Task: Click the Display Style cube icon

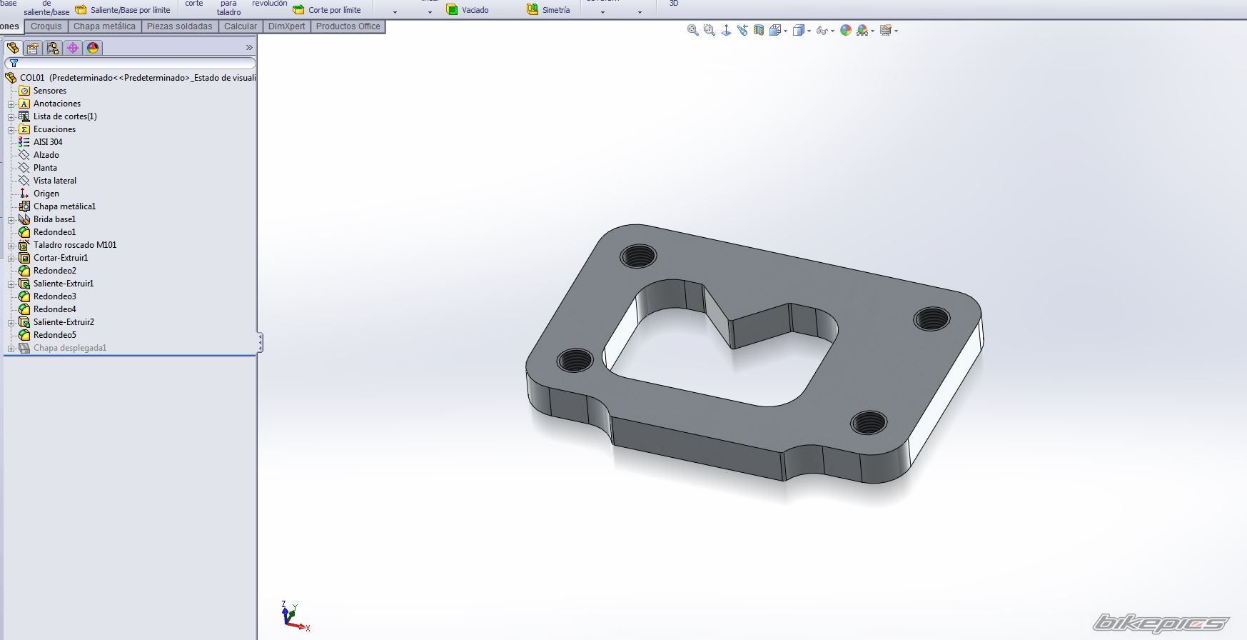Action: click(799, 30)
